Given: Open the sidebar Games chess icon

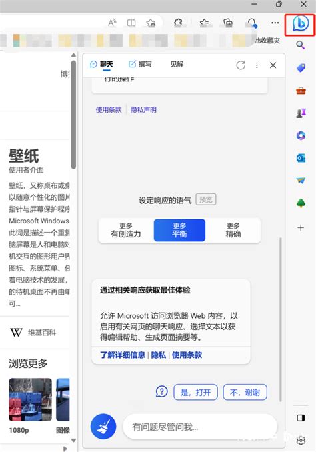Looking at the screenshot, I should click(301, 113).
